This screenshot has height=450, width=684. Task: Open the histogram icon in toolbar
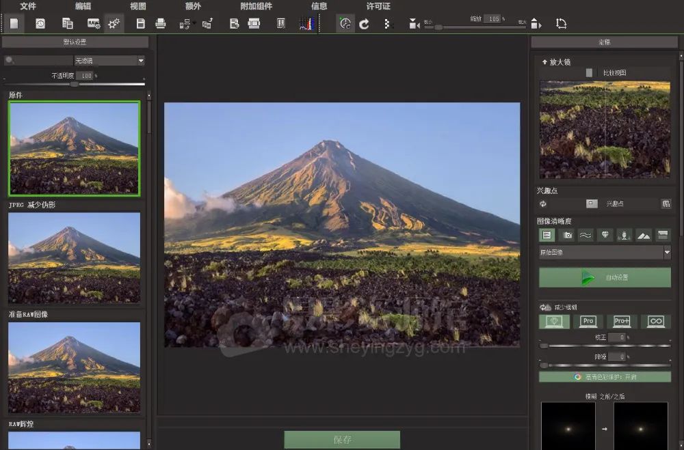tap(308, 24)
